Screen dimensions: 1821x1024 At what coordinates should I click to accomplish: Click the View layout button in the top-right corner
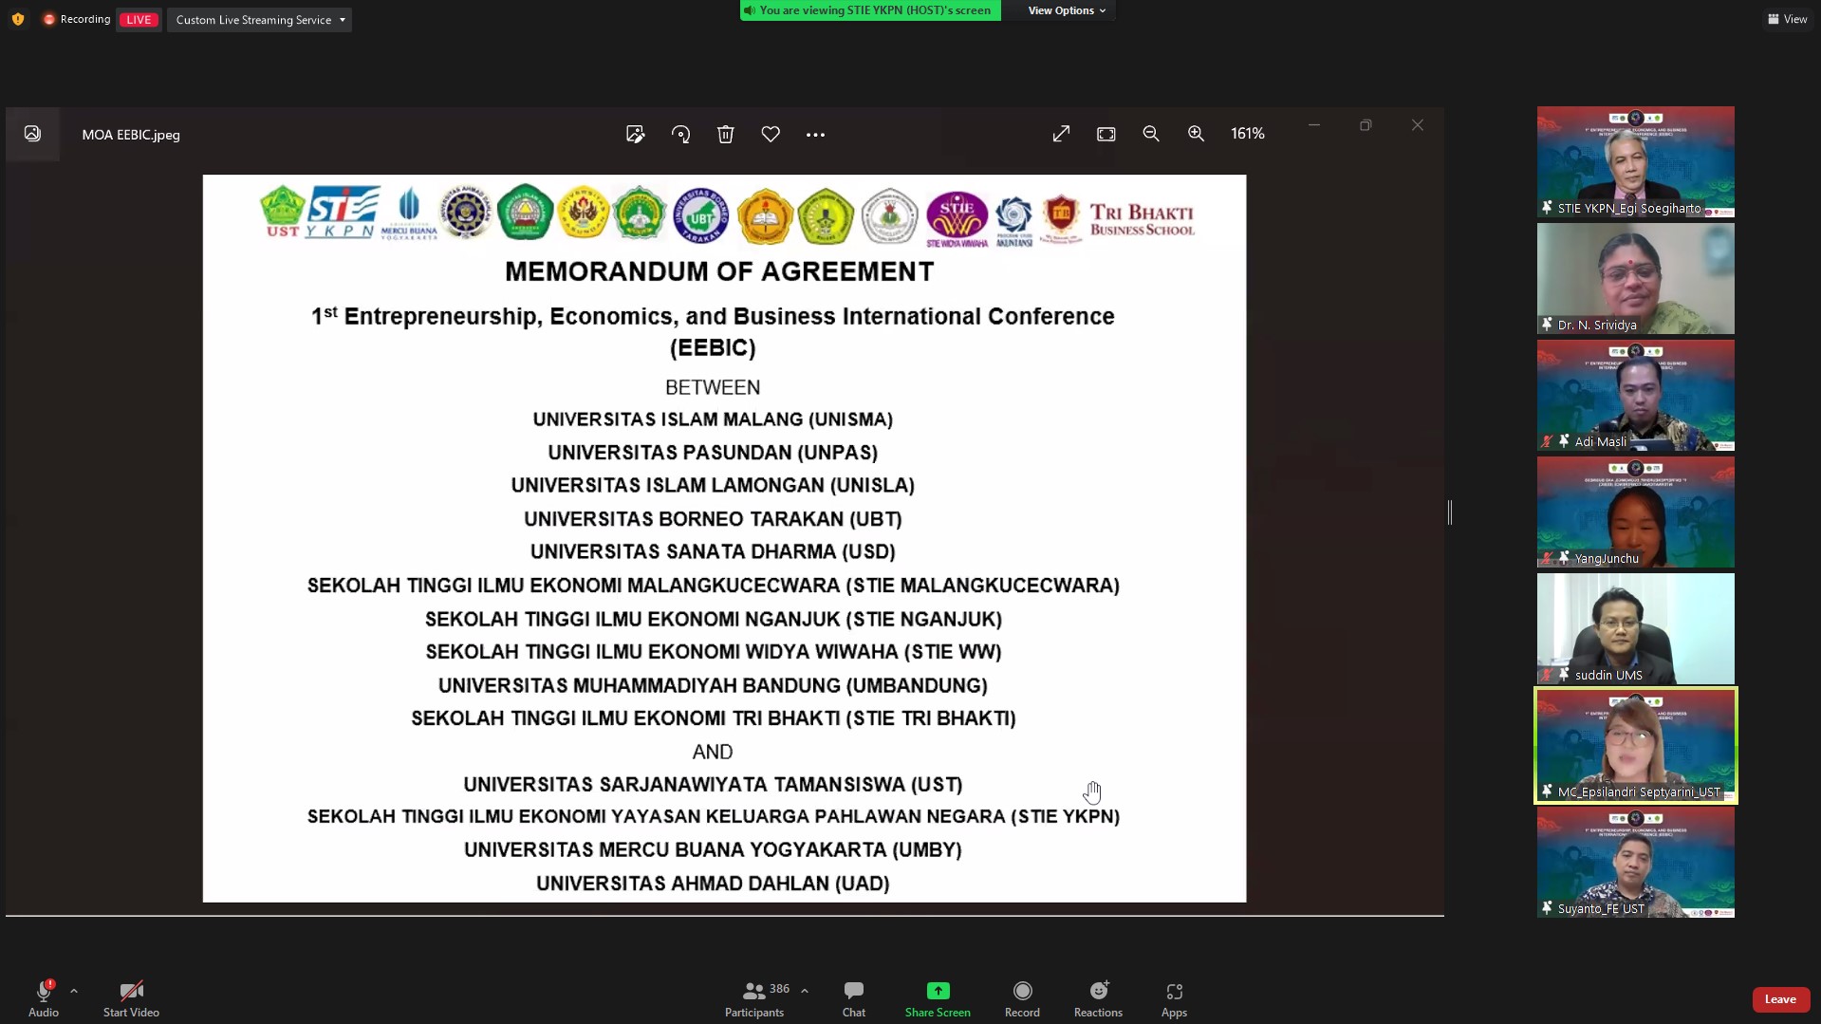(x=1788, y=19)
